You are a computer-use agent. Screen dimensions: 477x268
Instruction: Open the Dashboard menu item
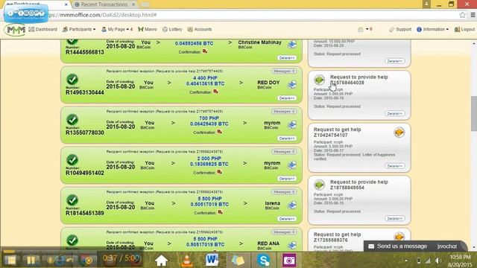click(43, 30)
